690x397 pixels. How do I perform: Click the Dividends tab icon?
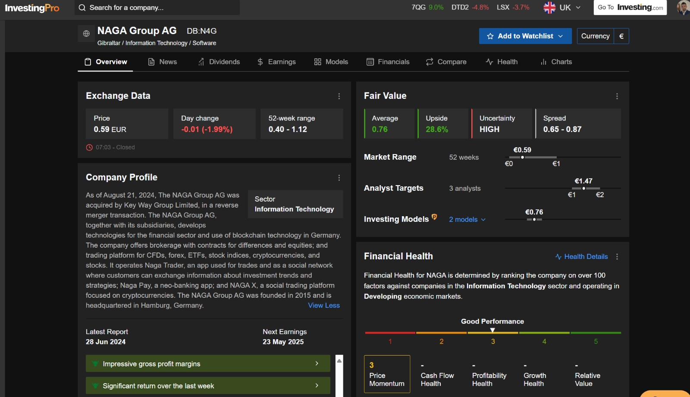click(201, 62)
